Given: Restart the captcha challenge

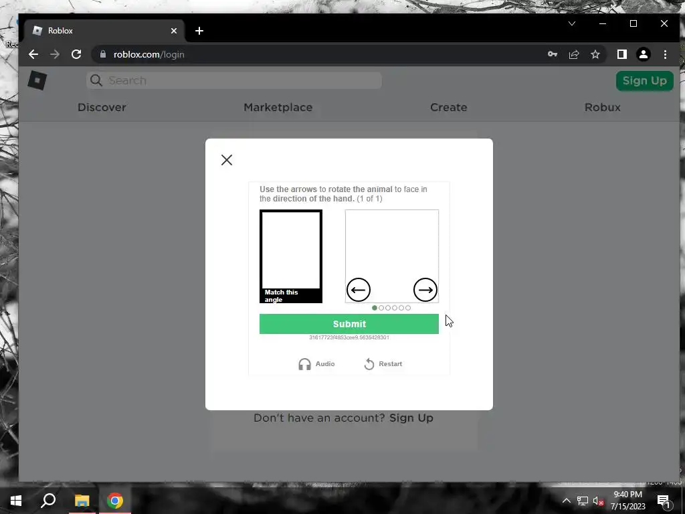Looking at the screenshot, I should 383,363.
